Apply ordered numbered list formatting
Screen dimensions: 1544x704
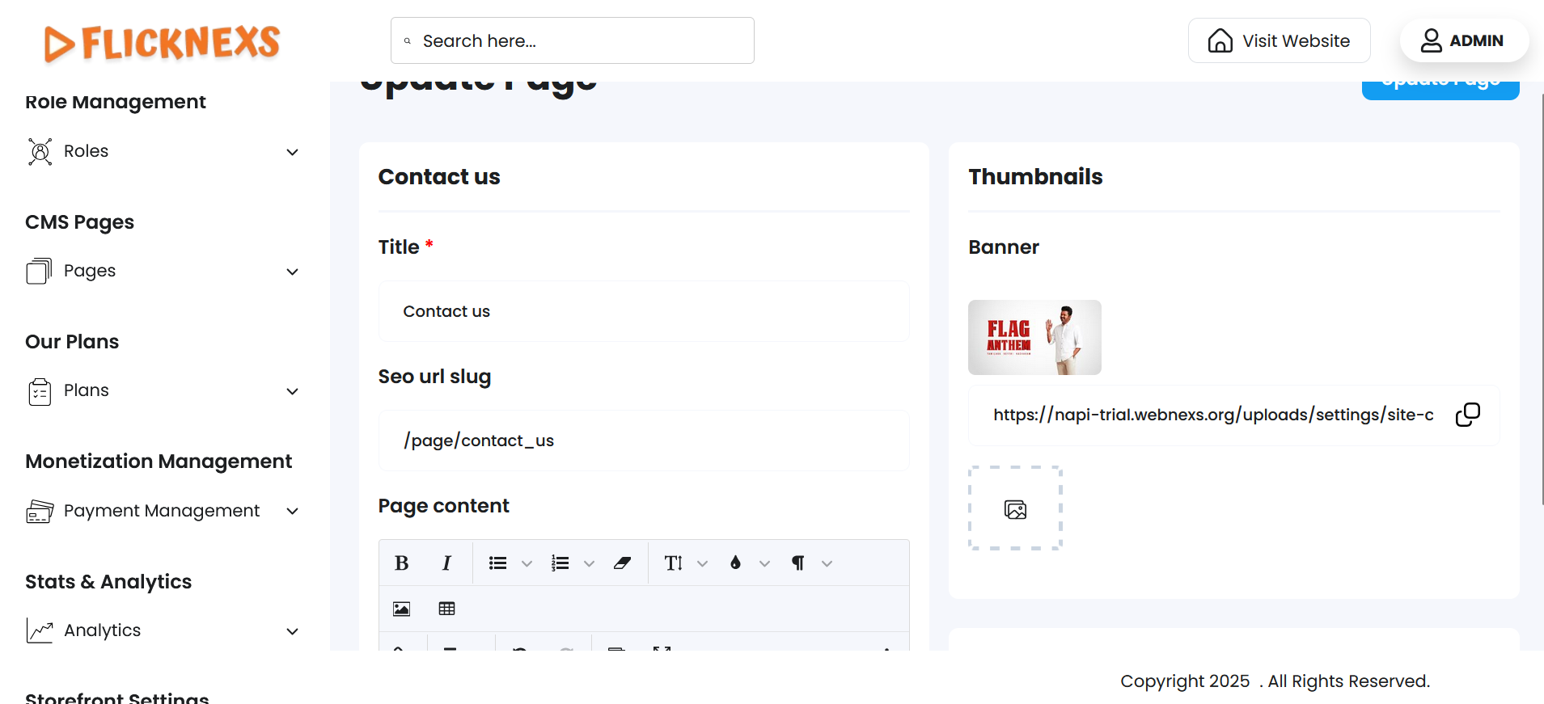coord(560,563)
